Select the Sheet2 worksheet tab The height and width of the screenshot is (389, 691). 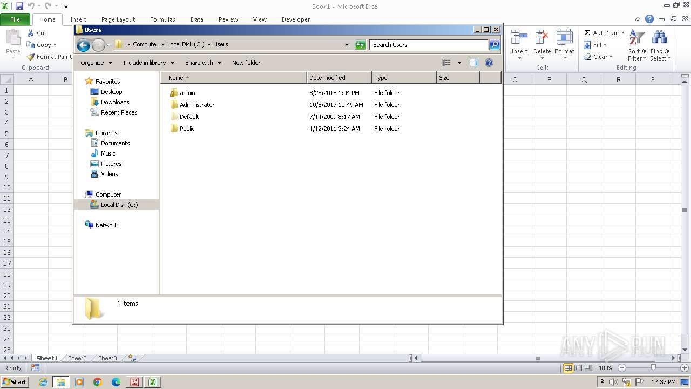pyautogui.click(x=77, y=358)
